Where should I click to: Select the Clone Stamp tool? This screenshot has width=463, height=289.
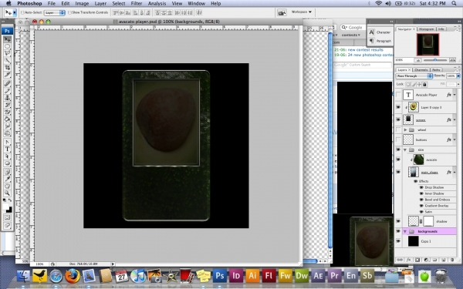(8, 98)
